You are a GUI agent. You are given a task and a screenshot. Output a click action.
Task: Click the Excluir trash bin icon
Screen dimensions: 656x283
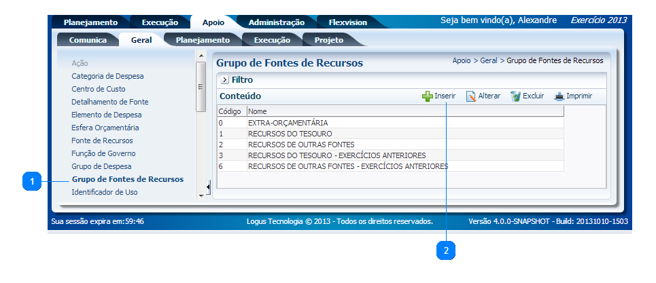point(516,96)
